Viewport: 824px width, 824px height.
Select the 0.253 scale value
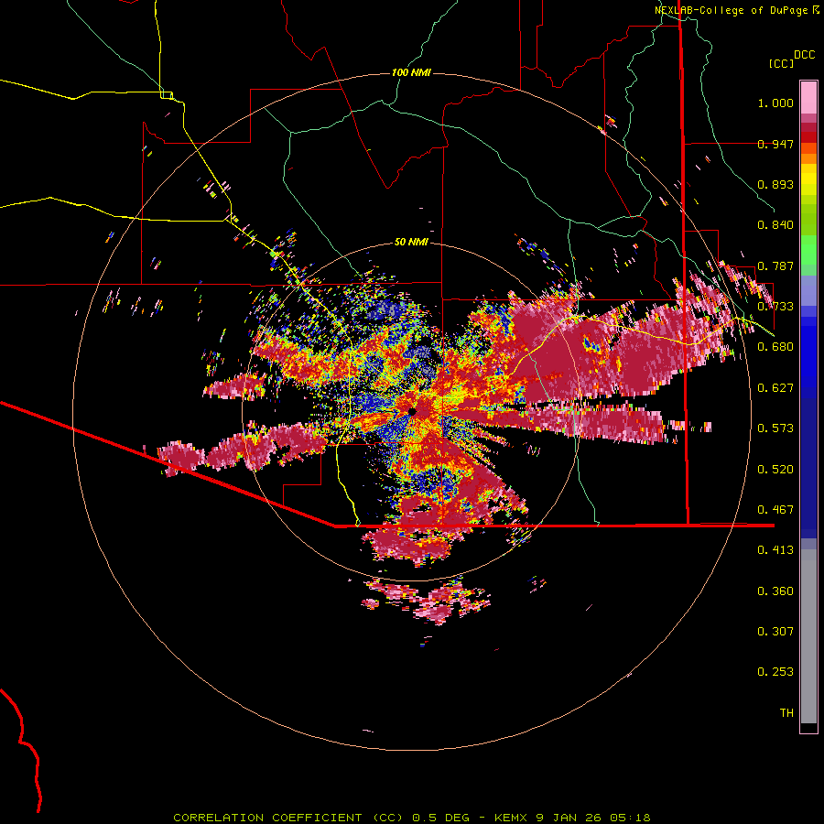(775, 672)
